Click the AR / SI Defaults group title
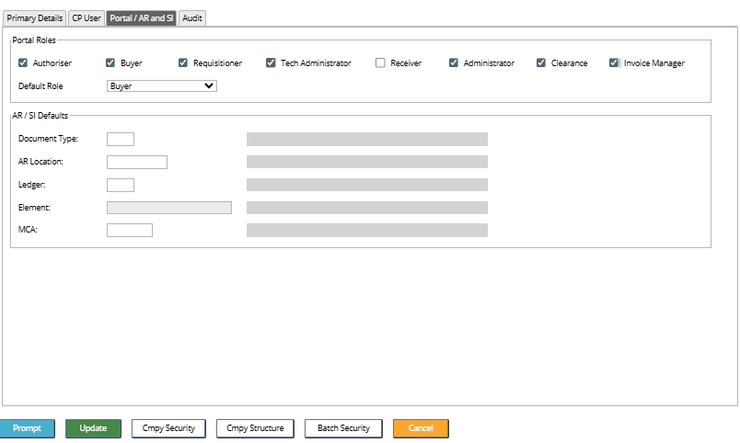Viewport: 740px width, 443px height. pos(40,116)
